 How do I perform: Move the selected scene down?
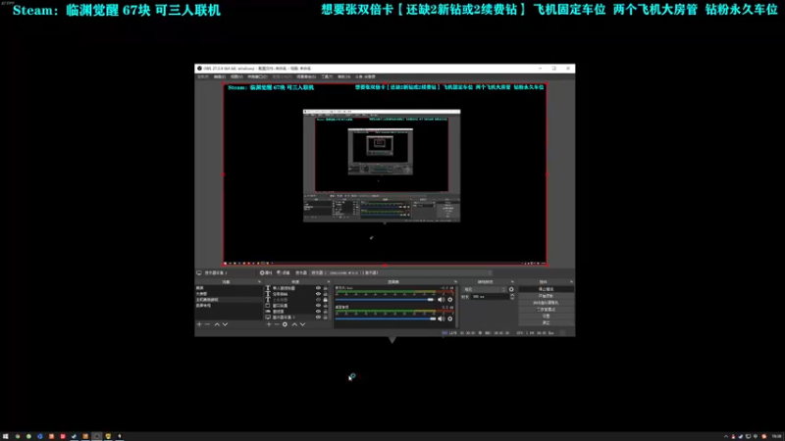pyautogui.click(x=225, y=324)
